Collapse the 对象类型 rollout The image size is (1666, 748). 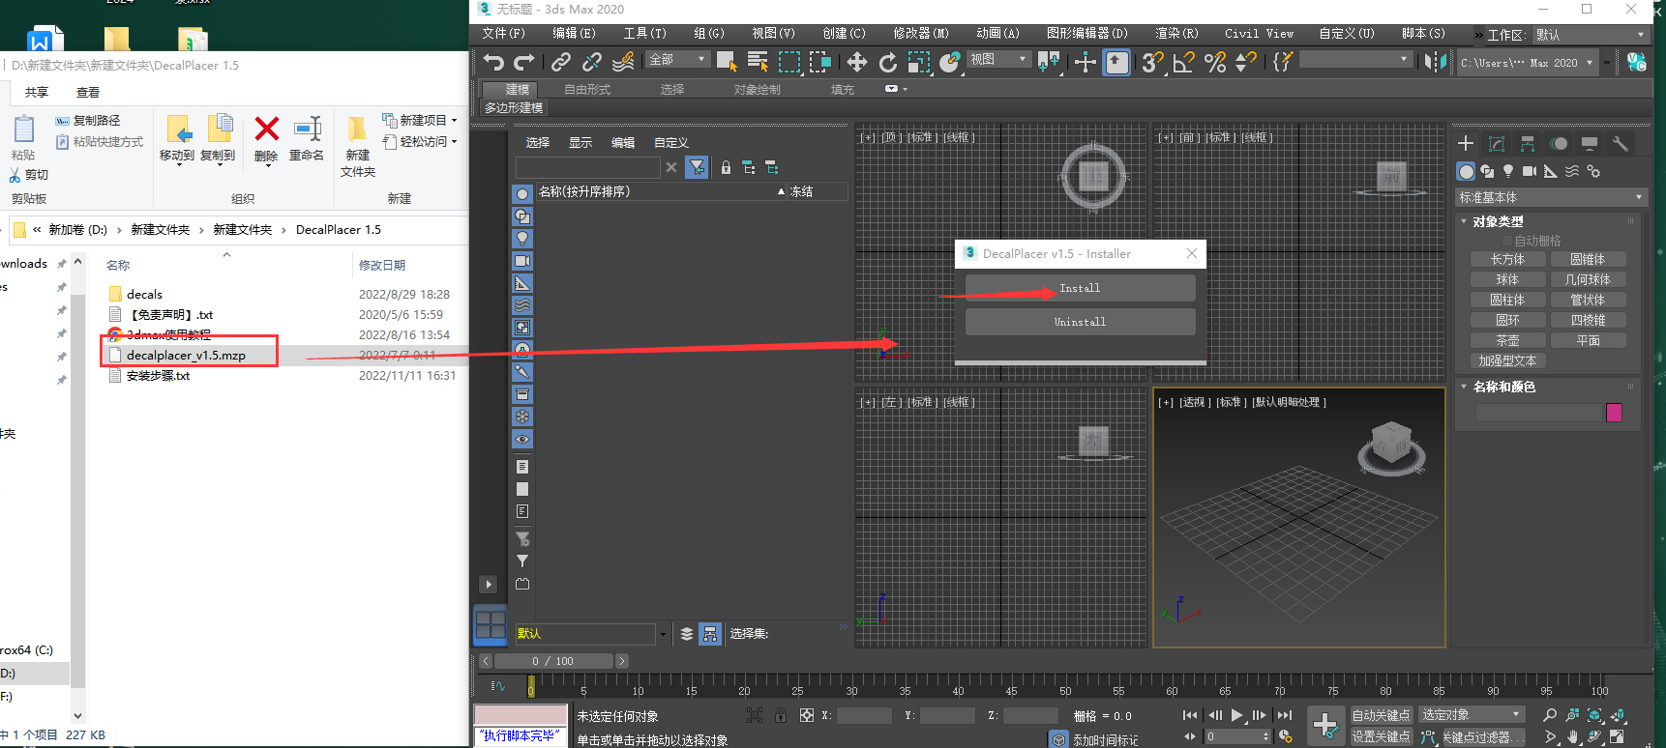1498,221
